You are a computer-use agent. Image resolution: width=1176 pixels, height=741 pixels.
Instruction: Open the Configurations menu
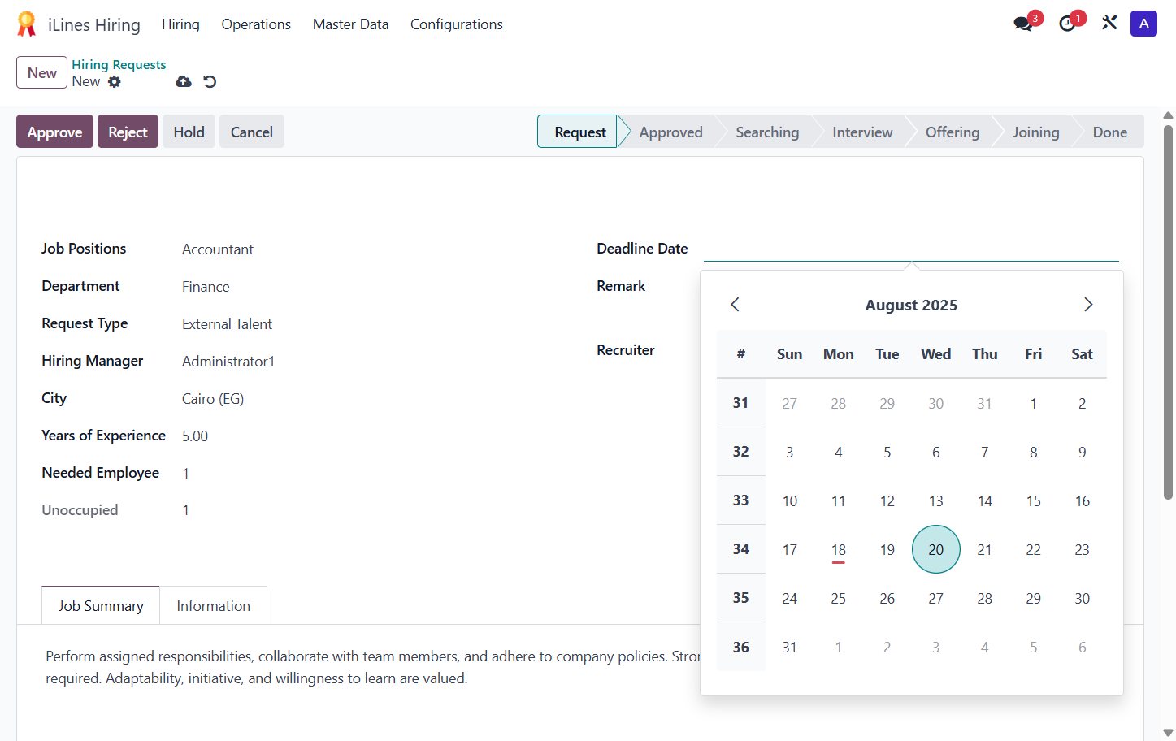click(457, 24)
